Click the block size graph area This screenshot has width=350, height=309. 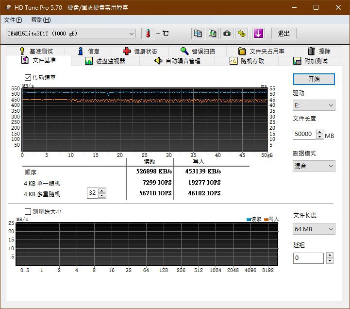click(x=147, y=244)
